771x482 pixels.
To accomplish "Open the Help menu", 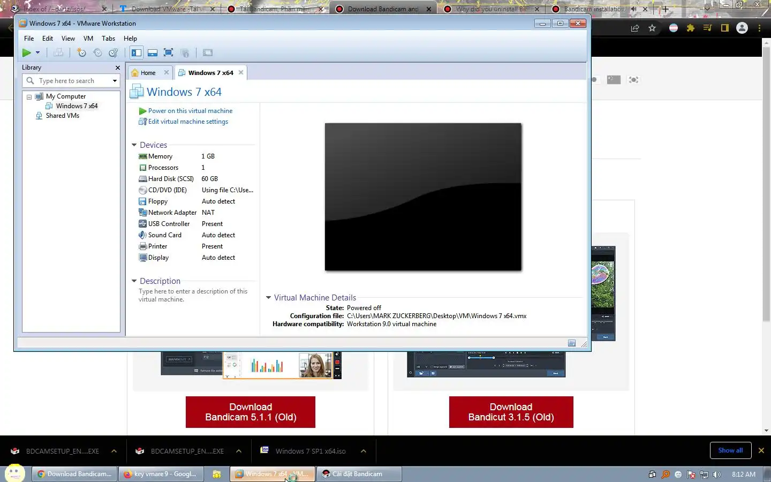I will click(x=130, y=39).
